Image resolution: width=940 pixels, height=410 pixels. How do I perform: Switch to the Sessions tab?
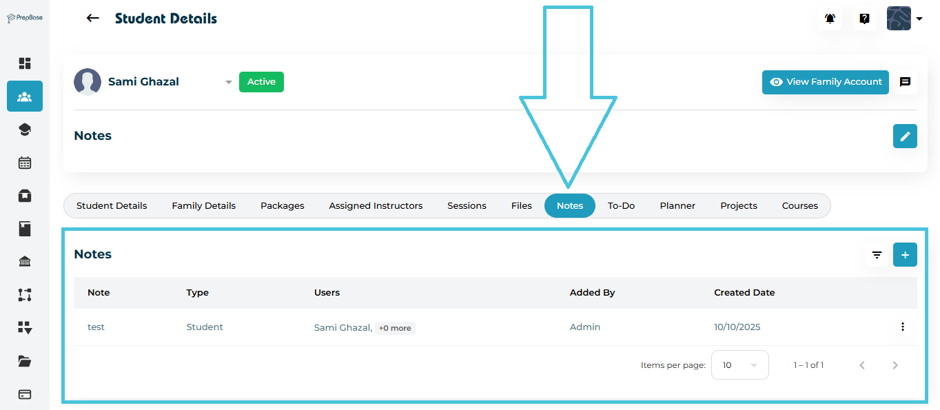point(467,206)
